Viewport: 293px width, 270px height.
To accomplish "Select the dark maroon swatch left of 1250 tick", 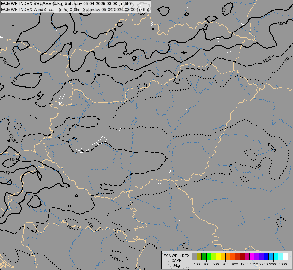I will click(242, 257).
